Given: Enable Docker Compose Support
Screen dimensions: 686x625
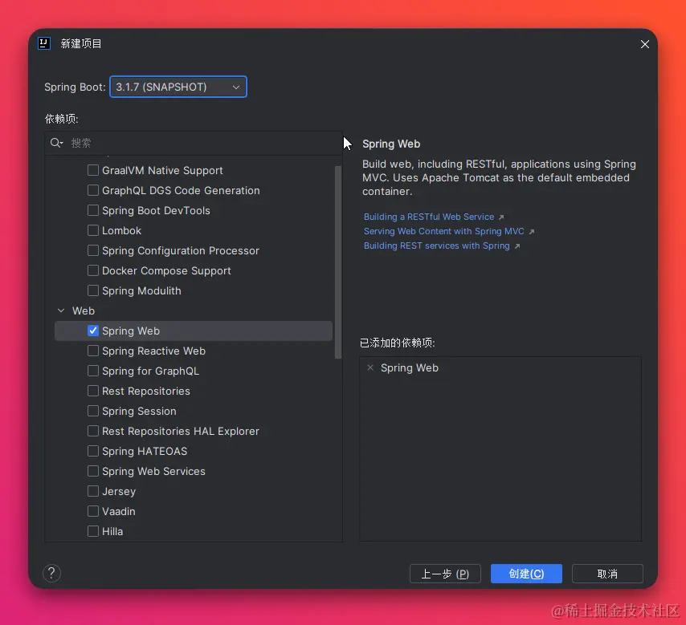Looking at the screenshot, I should click(92, 270).
